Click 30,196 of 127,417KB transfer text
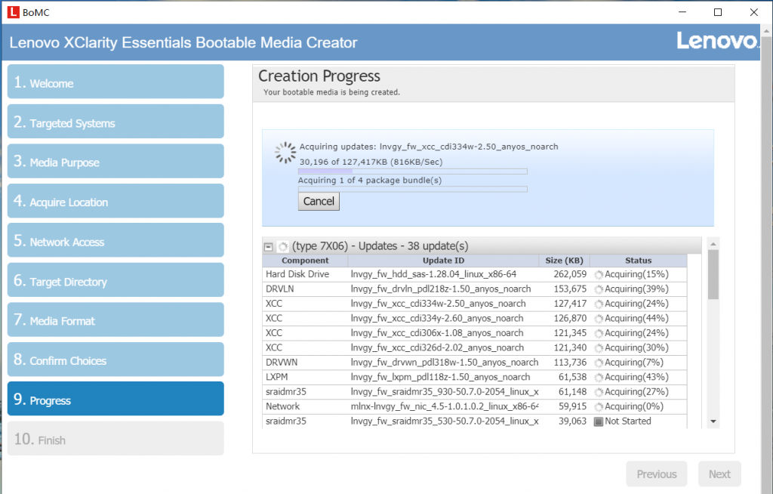Screen dimensions: 773x494 (x=371, y=162)
